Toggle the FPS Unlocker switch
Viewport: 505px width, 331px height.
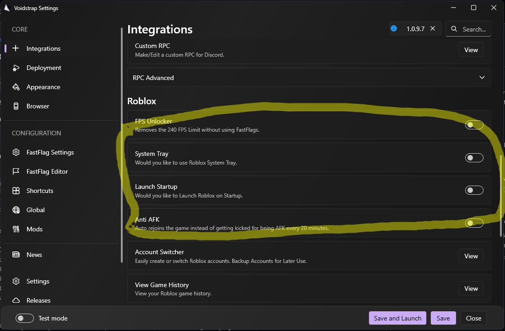click(x=474, y=125)
